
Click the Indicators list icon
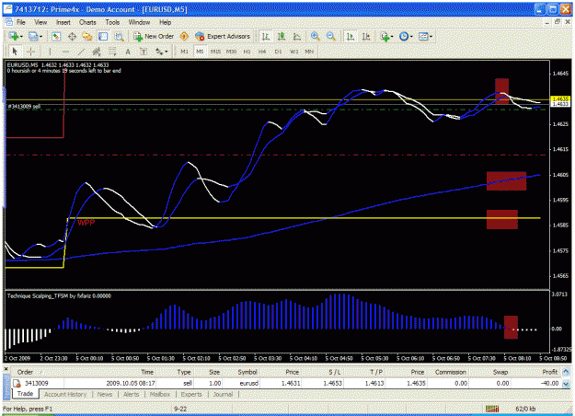(385, 36)
